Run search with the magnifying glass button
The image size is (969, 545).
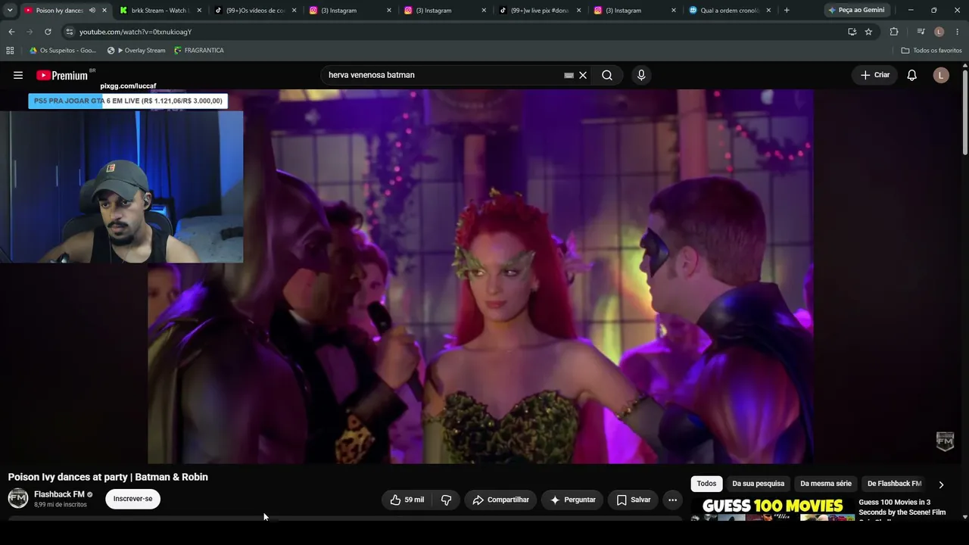click(x=607, y=75)
